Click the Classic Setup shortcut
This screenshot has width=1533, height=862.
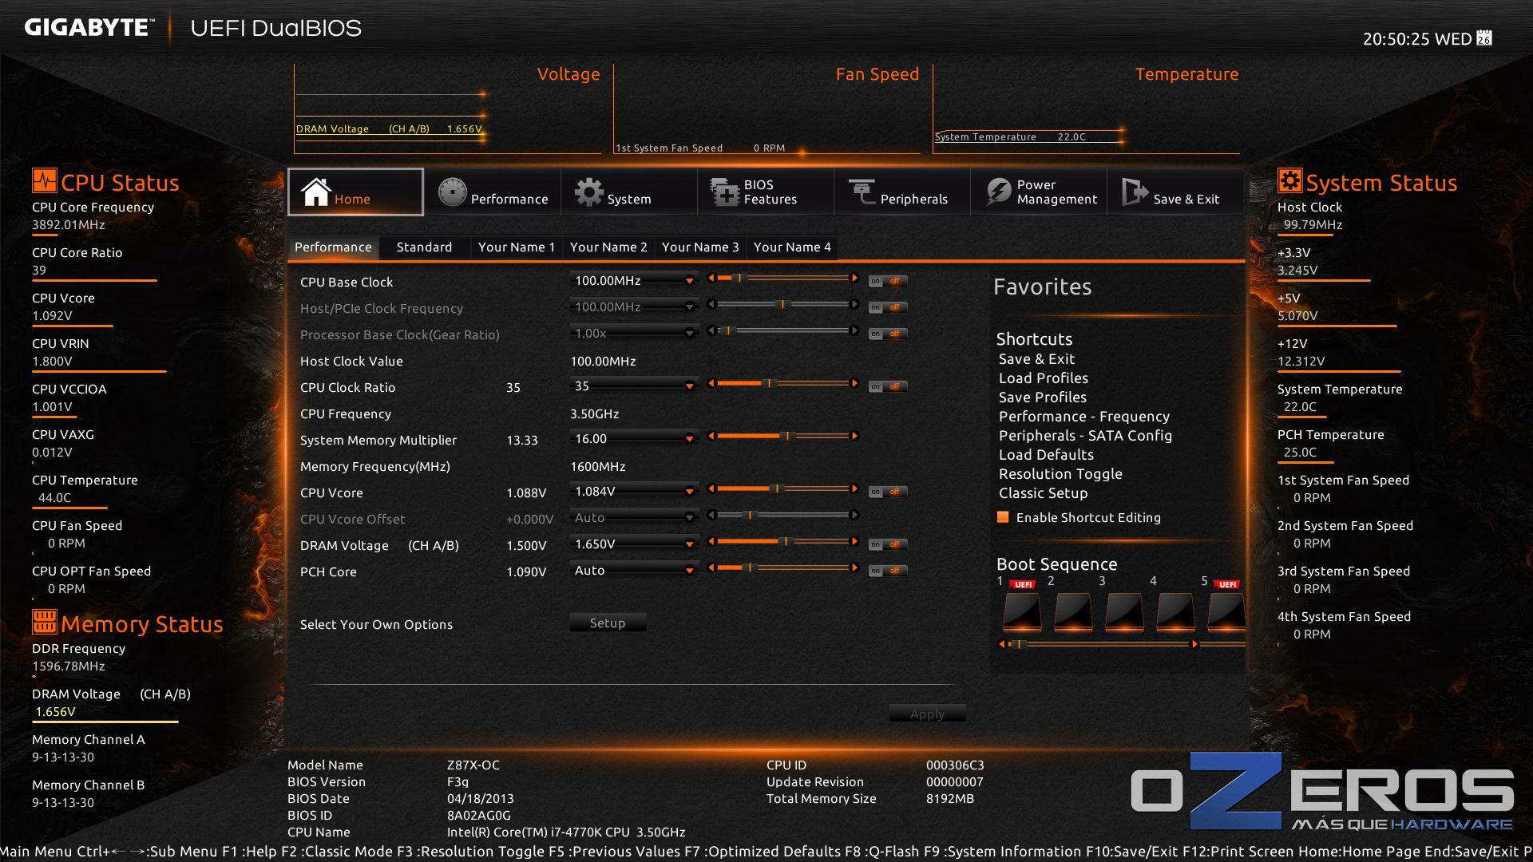(1043, 492)
